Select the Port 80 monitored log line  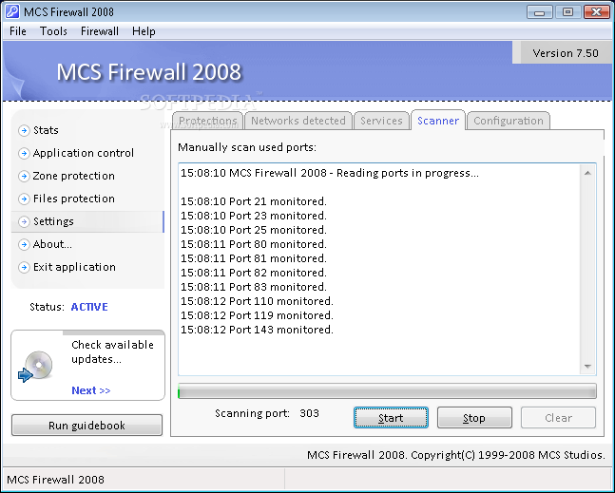tap(254, 244)
